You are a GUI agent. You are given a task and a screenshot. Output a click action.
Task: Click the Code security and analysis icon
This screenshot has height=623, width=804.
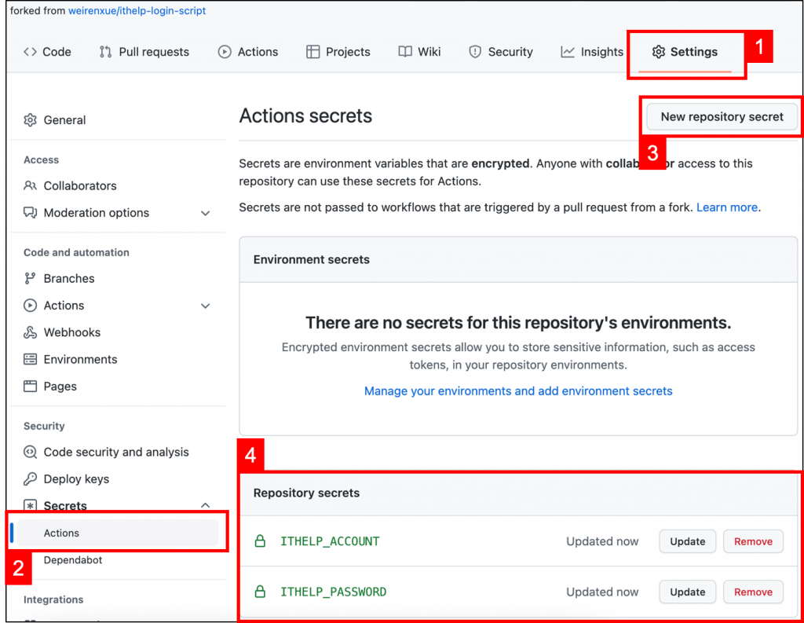31,453
